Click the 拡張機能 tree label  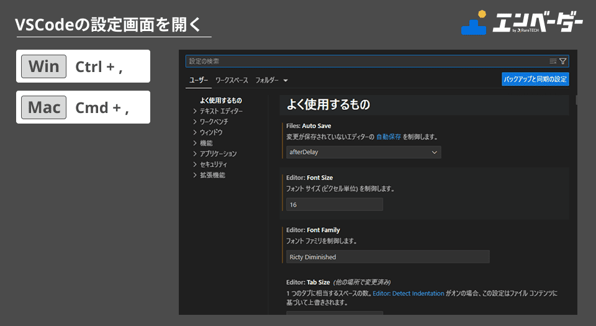(x=212, y=174)
